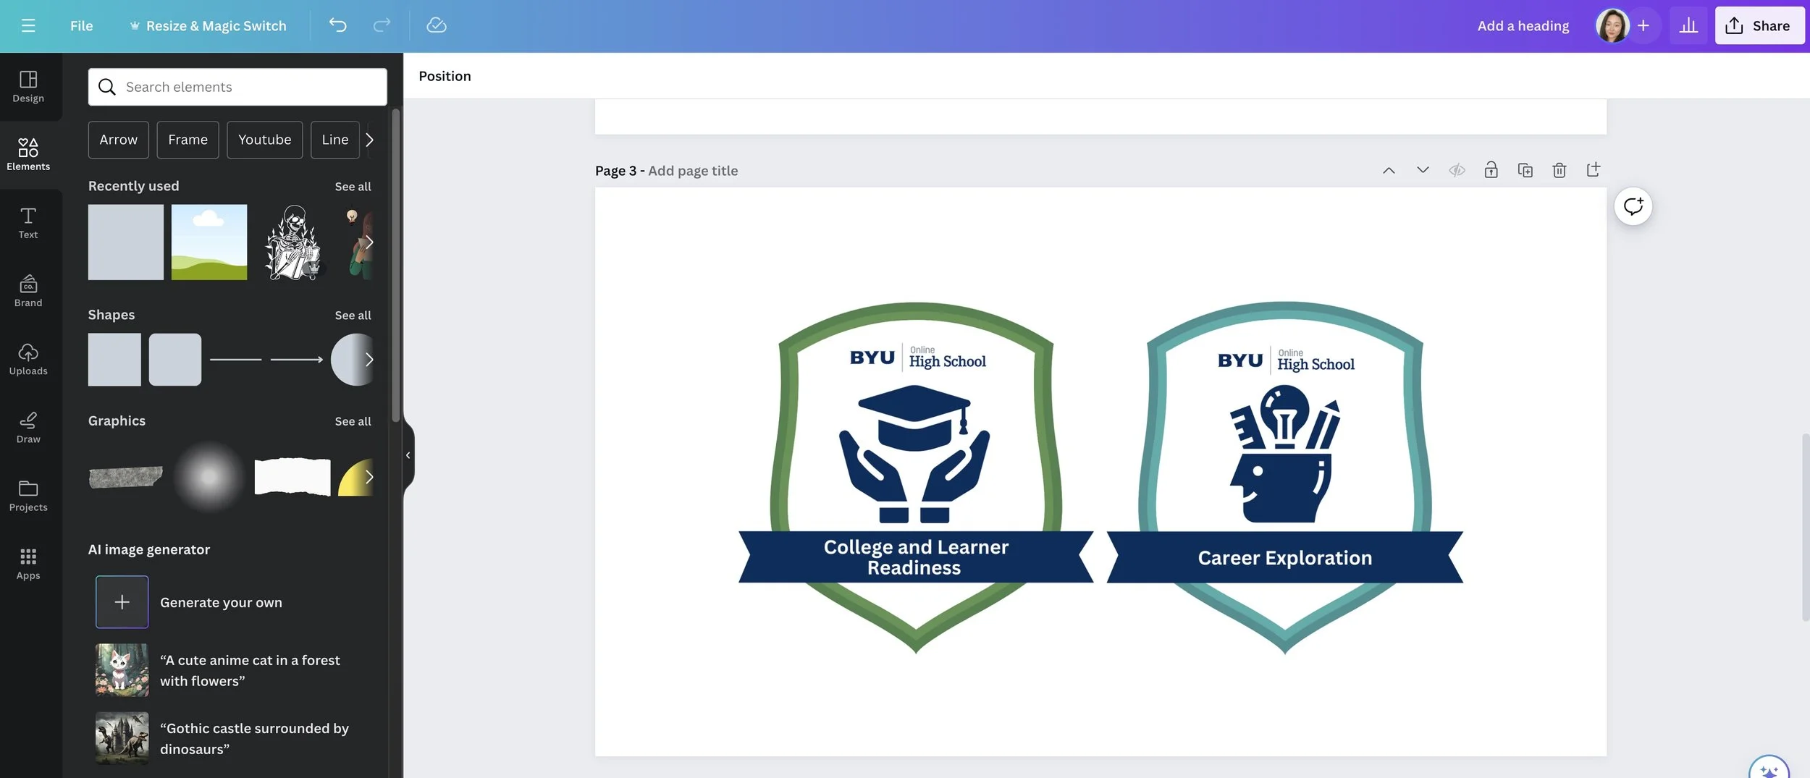Open the Magic assistant sparkle button
This screenshot has width=1810, height=778.
1769,767
